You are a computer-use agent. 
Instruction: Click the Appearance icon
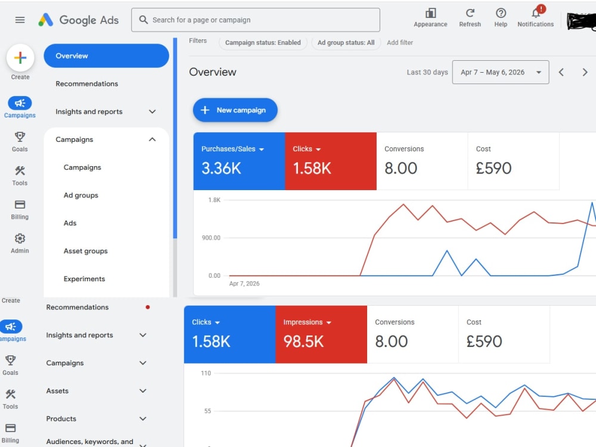pos(430,13)
